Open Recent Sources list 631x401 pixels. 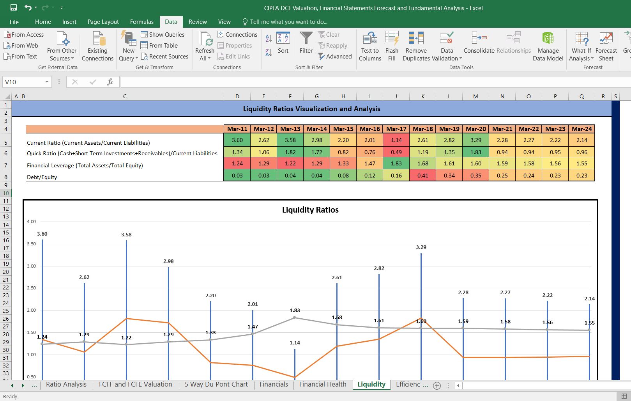click(164, 57)
